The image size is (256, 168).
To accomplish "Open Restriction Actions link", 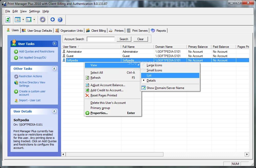I will coord(30,76).
